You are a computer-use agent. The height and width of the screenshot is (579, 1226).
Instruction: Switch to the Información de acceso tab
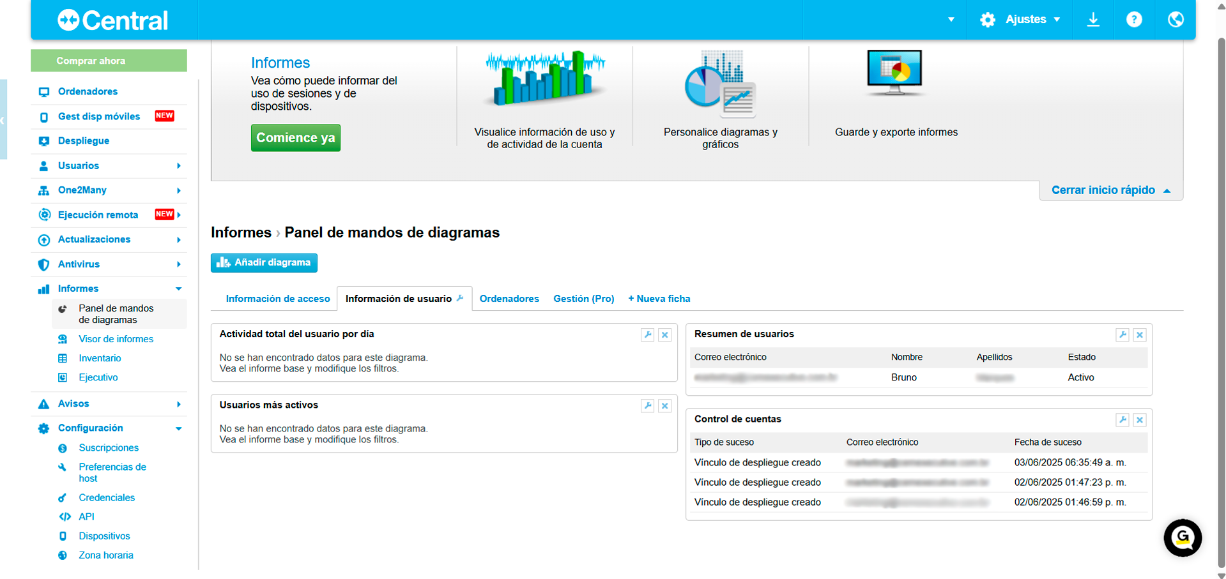click(x=277, y=298)
